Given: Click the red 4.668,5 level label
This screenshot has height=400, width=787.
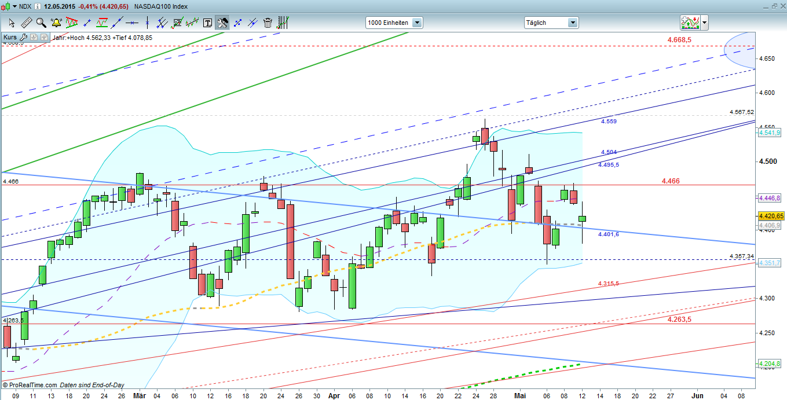Looking at the screenshot, I should pyautogui.click(x=680, y=40).
